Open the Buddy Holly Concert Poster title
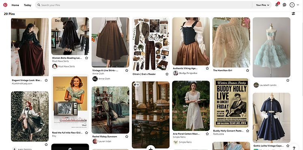The width and height of the screenshot is (303, 150). click(228, 131)
